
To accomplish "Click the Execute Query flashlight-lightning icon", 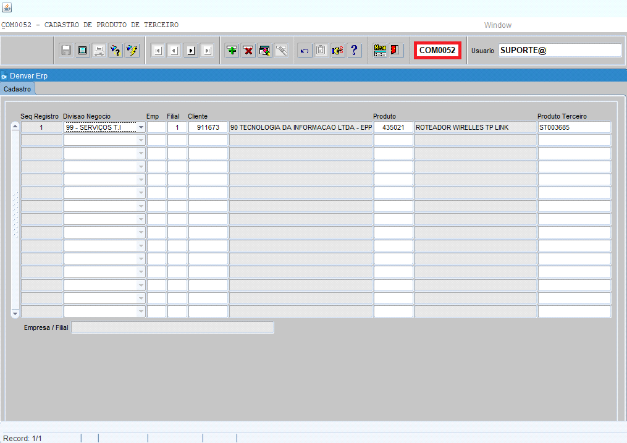I will pos(132,51).
